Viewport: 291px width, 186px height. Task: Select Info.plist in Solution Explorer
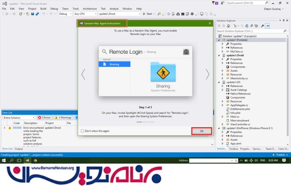tap(235, 113)
